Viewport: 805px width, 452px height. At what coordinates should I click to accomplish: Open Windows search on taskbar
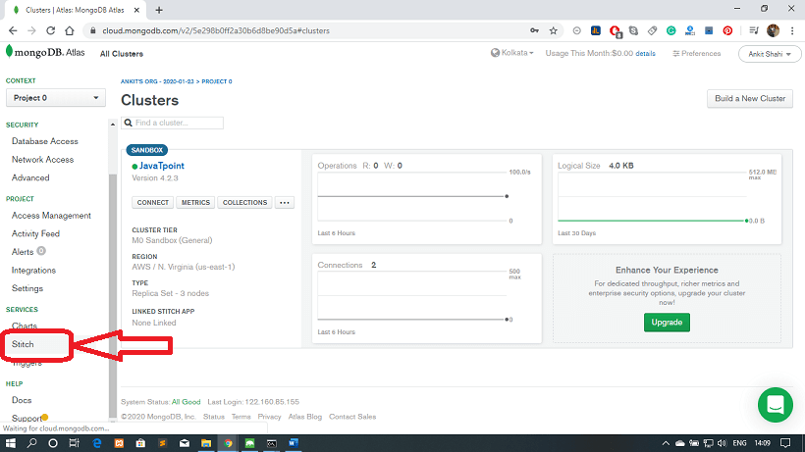31,443
